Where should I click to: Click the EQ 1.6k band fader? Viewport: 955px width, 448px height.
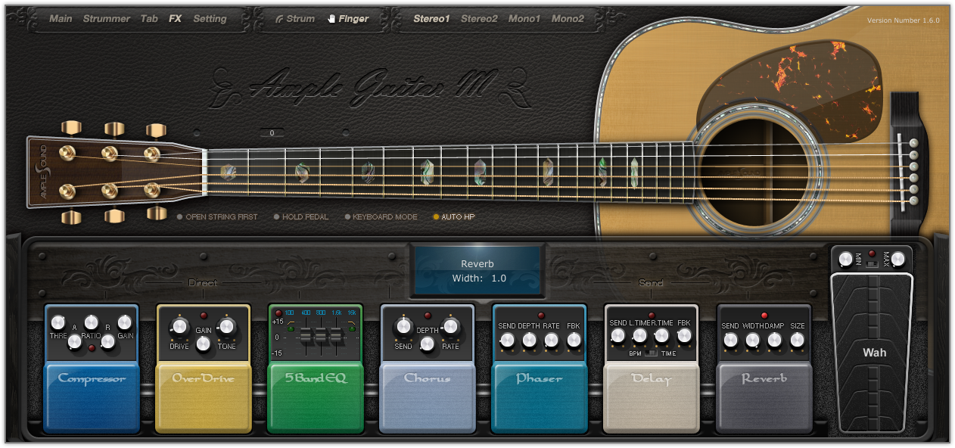(336, 334)
